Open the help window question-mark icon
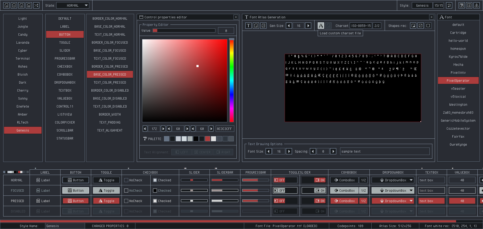The image size is (483, 229). 462,5
